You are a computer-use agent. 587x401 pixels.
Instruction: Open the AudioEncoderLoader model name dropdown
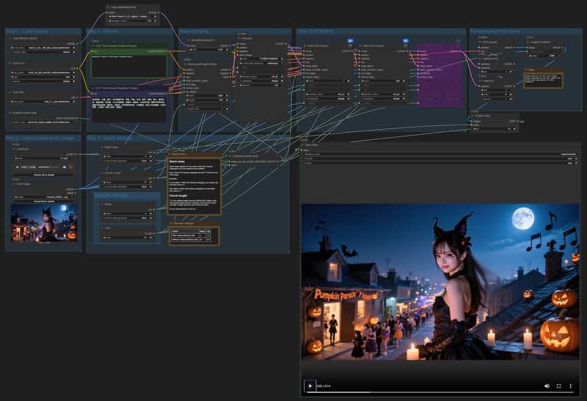click(x=43, y=121)
